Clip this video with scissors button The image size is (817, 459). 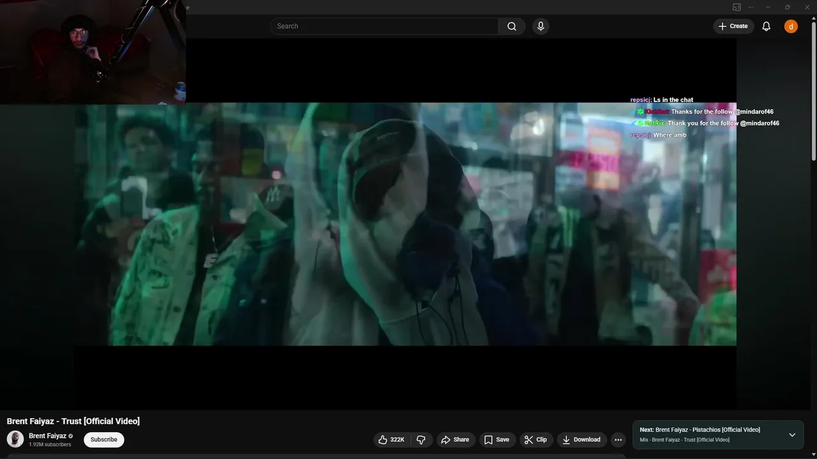coord(536,439)
